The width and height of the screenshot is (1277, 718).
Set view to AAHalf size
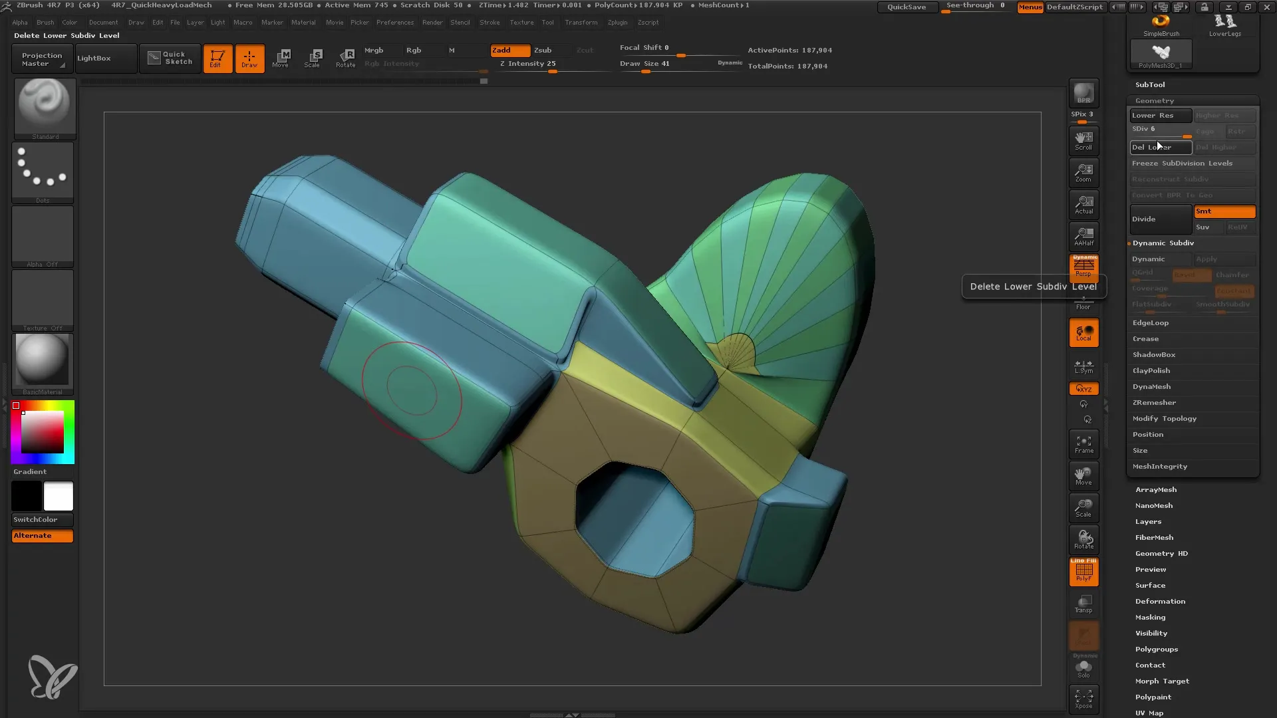[x=1083, y=236]
